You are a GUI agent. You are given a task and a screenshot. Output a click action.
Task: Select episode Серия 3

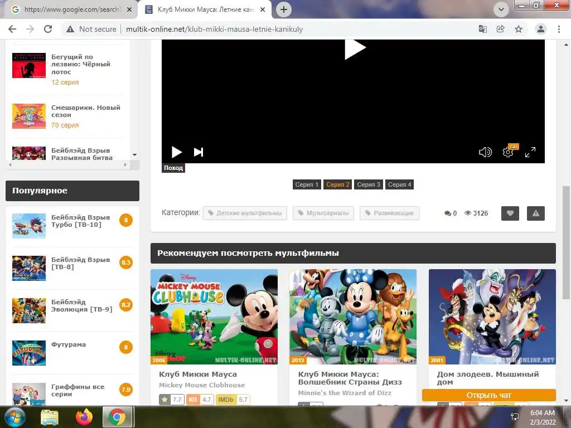pos(369,184)
